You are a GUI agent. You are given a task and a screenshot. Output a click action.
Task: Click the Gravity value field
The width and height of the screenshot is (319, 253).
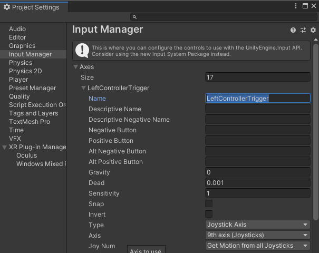click(257, 172)
